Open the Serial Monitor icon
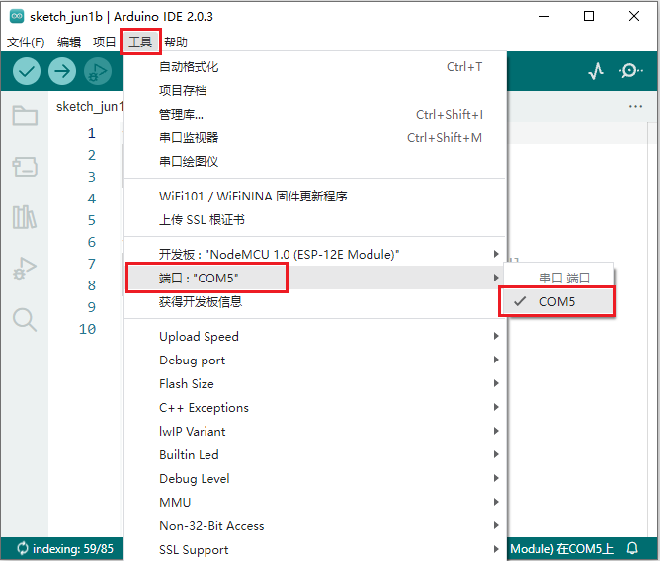Image resolution: width=660 pixels, height=561 pixels. (x=631, y=71)
